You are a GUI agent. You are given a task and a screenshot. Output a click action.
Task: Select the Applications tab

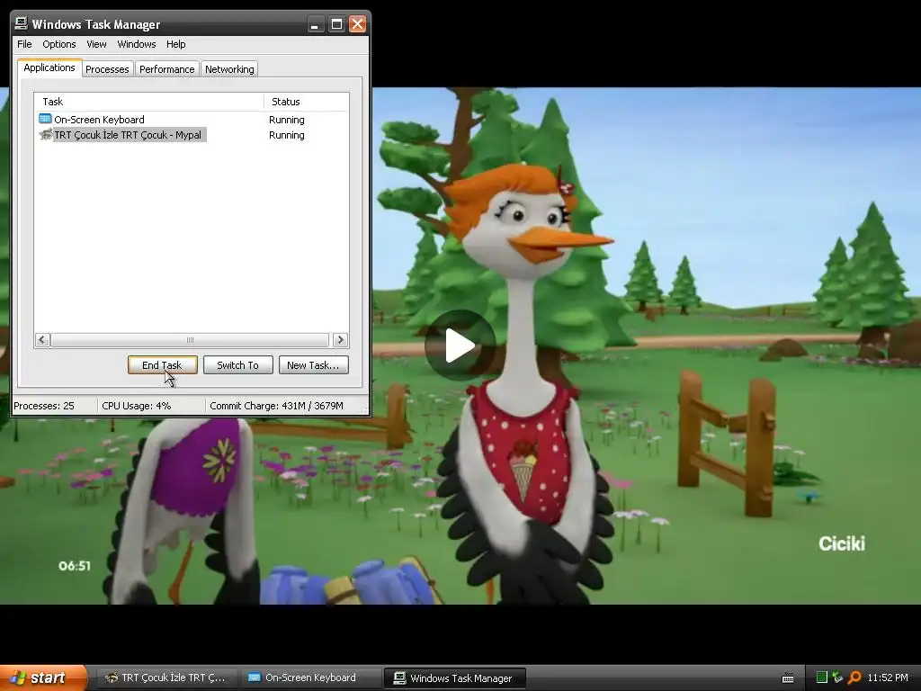click(x=49, y=67)
